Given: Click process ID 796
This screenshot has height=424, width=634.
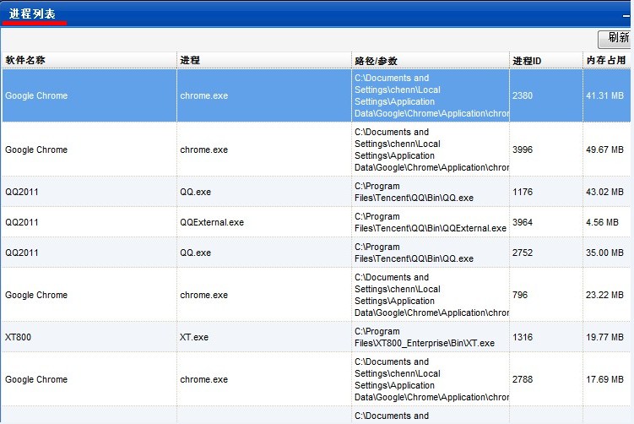Looking at the screenshot, I should coord(520,295).
